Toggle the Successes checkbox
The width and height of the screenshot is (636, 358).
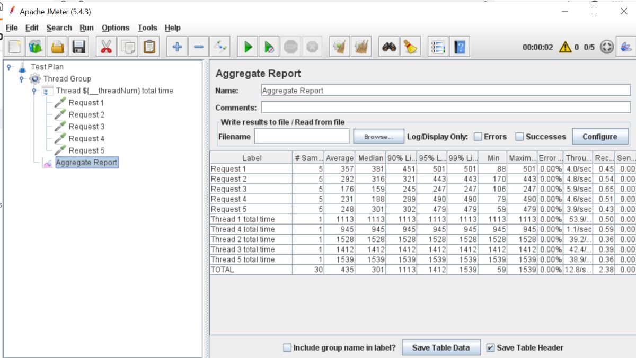(x=519, y=137)
